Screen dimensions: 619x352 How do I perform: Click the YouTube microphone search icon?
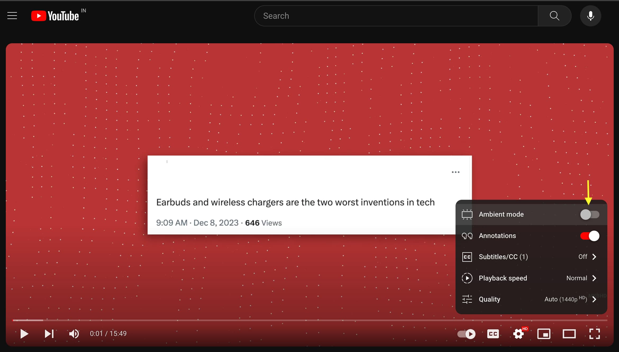(x=591, y=16)
